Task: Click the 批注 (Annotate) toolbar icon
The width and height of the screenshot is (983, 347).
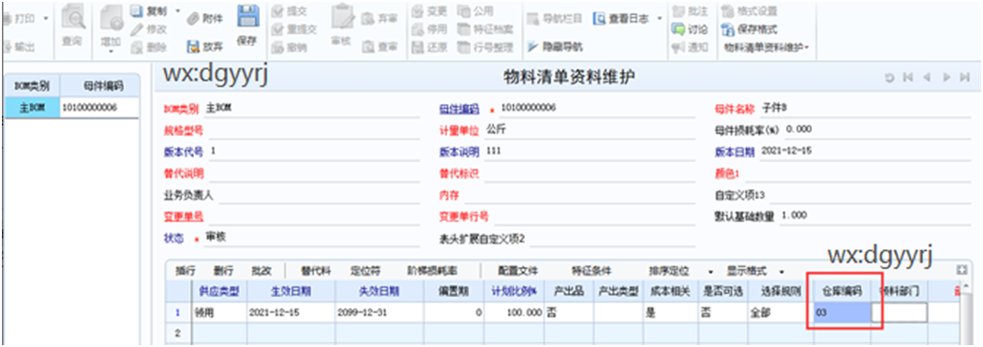Action: tap(678, 10)
